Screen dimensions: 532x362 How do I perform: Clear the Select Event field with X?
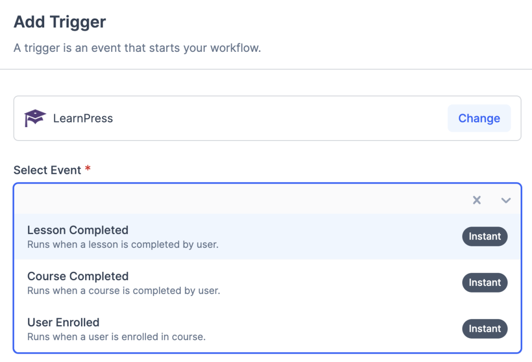pyautogui.click(x=476, y=200)
